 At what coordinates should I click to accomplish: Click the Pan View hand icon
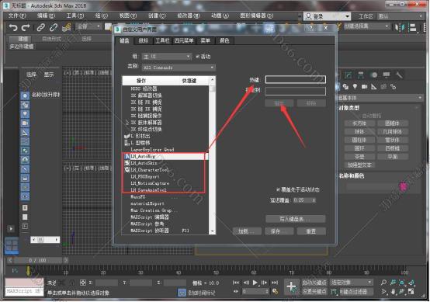coord(394,292)
